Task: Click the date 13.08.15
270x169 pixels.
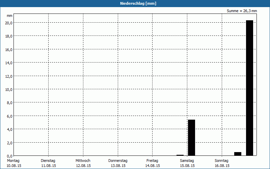Action: (118, 166)
